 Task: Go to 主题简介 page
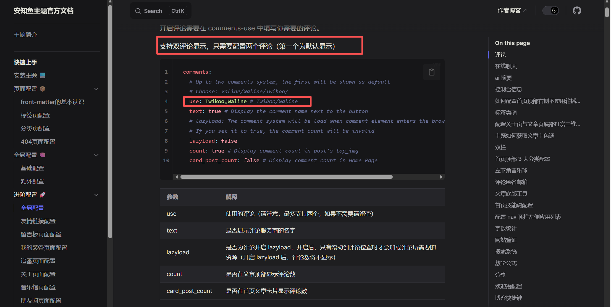[25, 35]
